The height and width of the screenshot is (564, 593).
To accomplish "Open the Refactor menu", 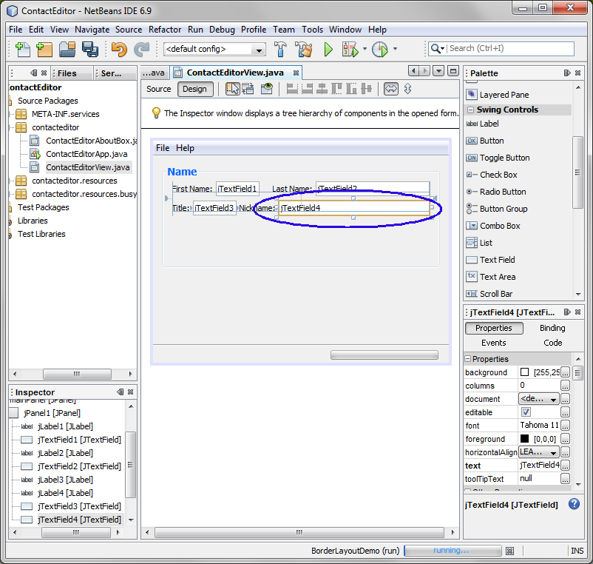I will click(x=165, y=30).
